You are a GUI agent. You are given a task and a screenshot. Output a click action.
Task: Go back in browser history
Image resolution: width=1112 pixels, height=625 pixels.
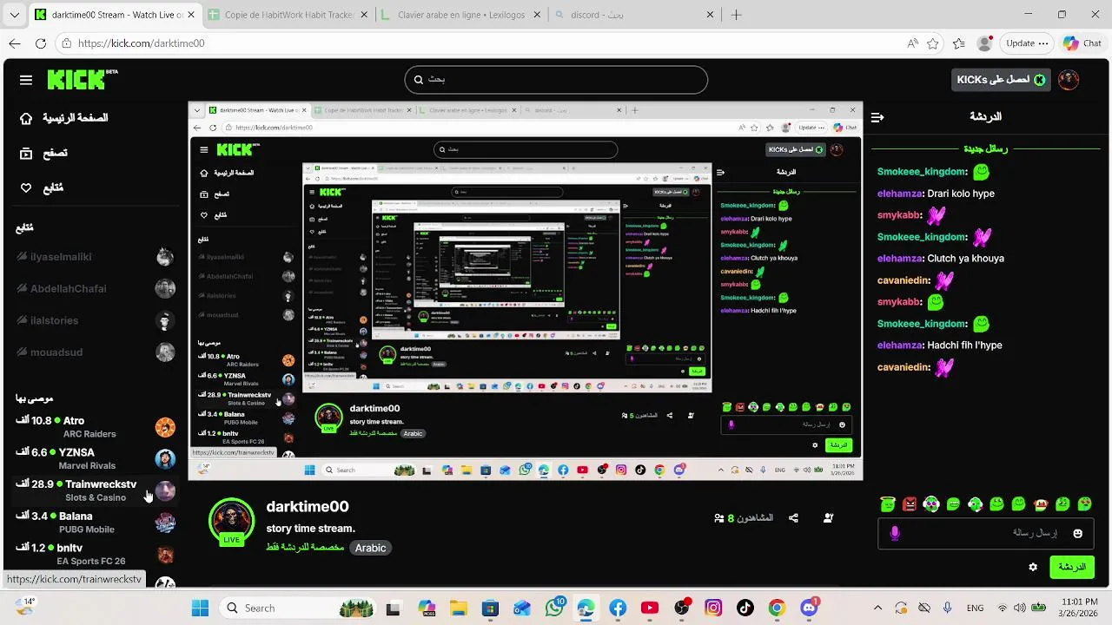[x=15, y=43]
